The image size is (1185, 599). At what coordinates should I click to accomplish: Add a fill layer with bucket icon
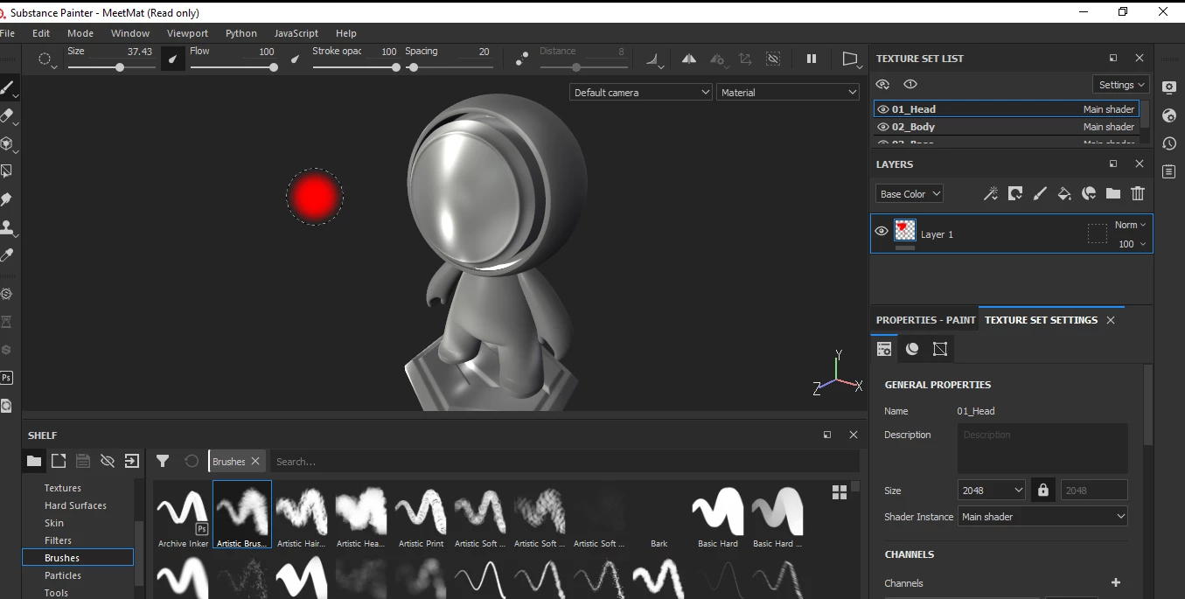click(1064, 193)
